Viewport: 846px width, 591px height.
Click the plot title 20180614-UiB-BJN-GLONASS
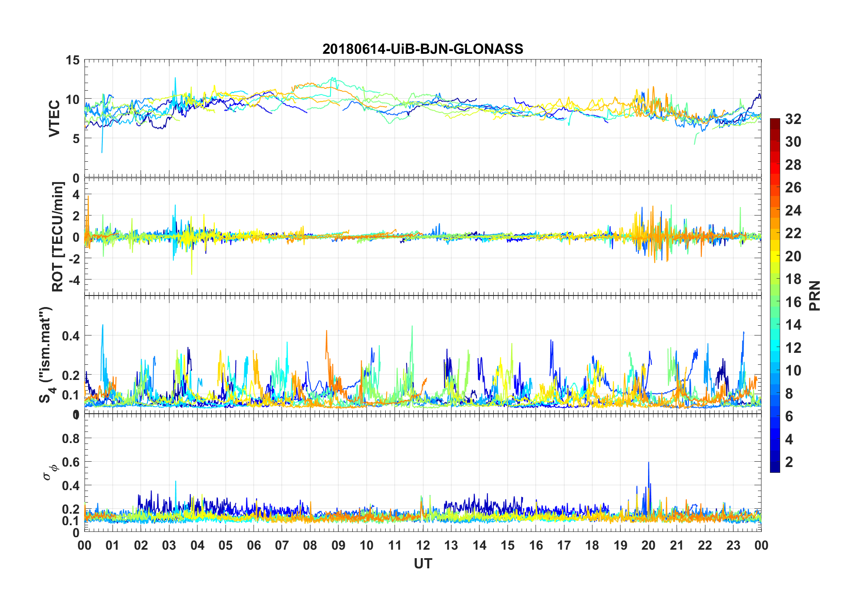point(423,49)
